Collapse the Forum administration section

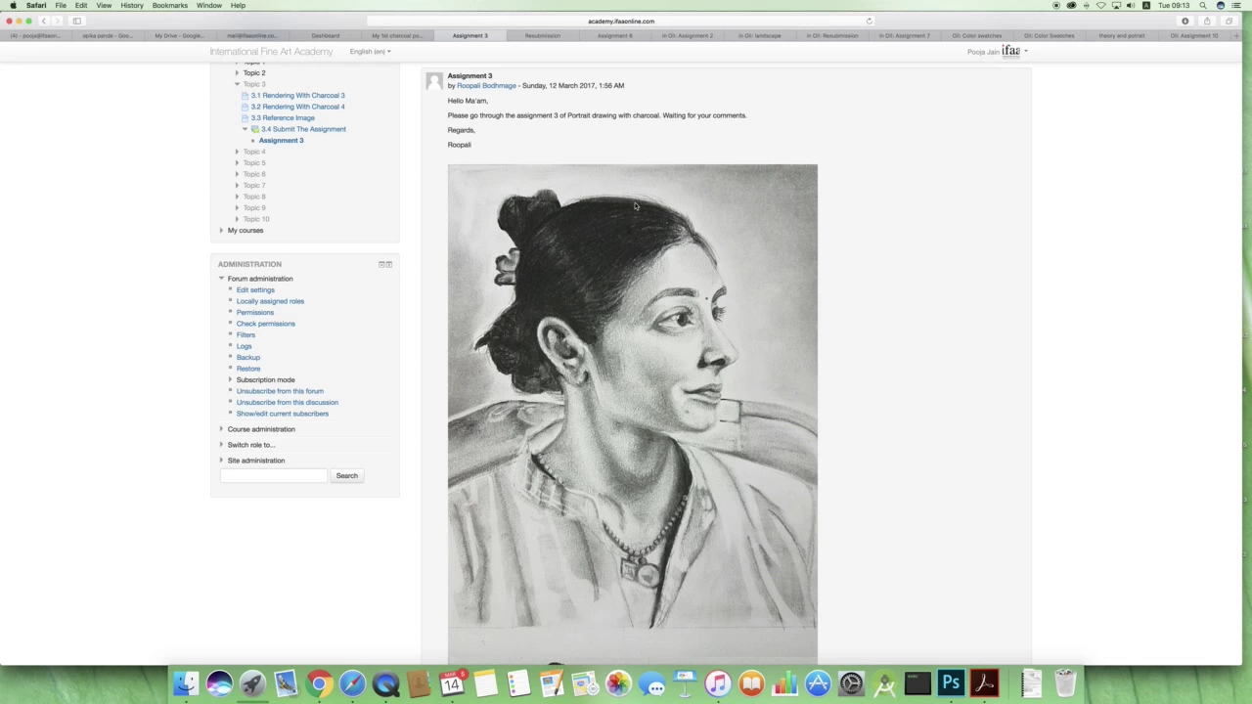click(x=221, y=279)
